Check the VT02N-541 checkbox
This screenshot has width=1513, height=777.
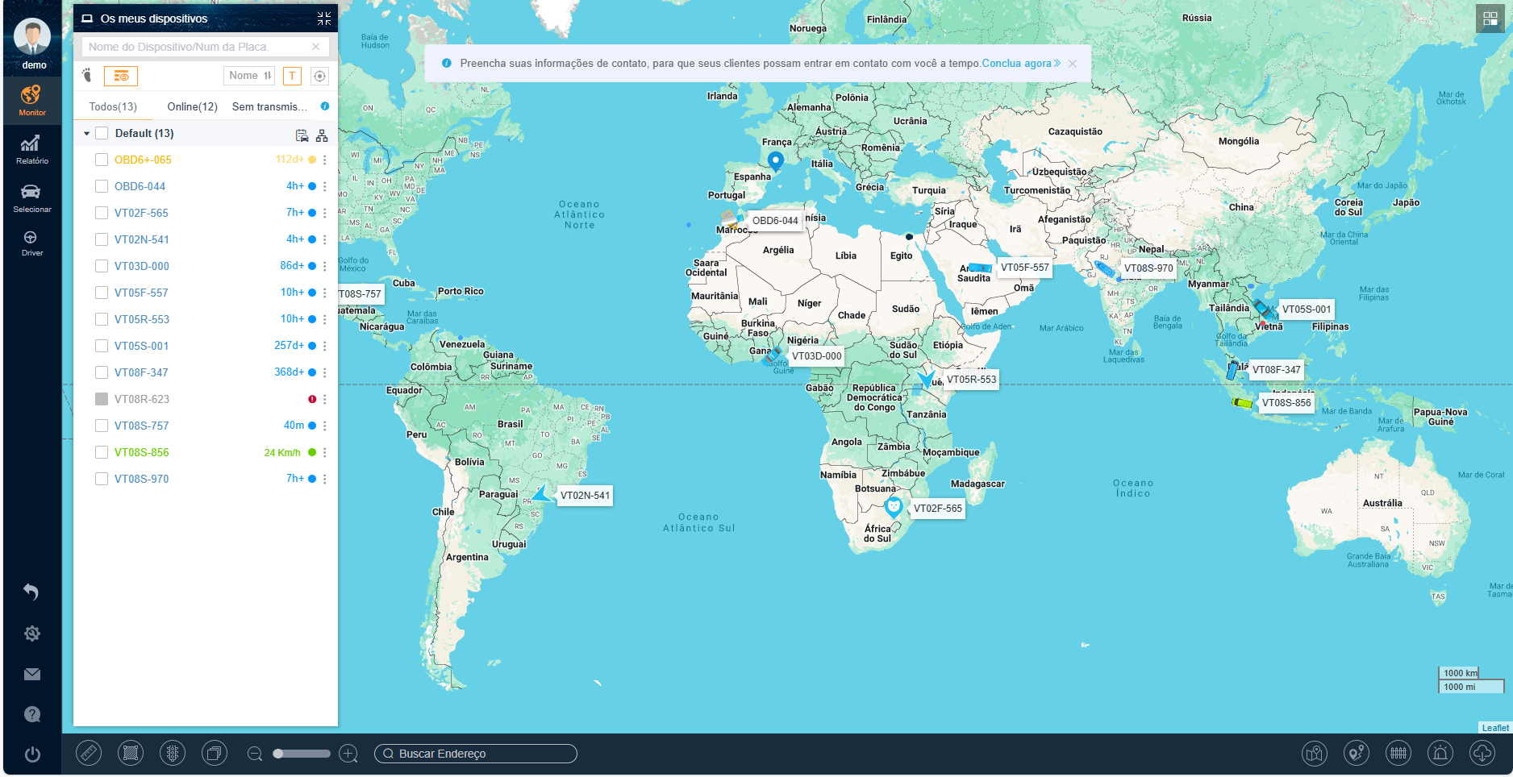point(102,239)
